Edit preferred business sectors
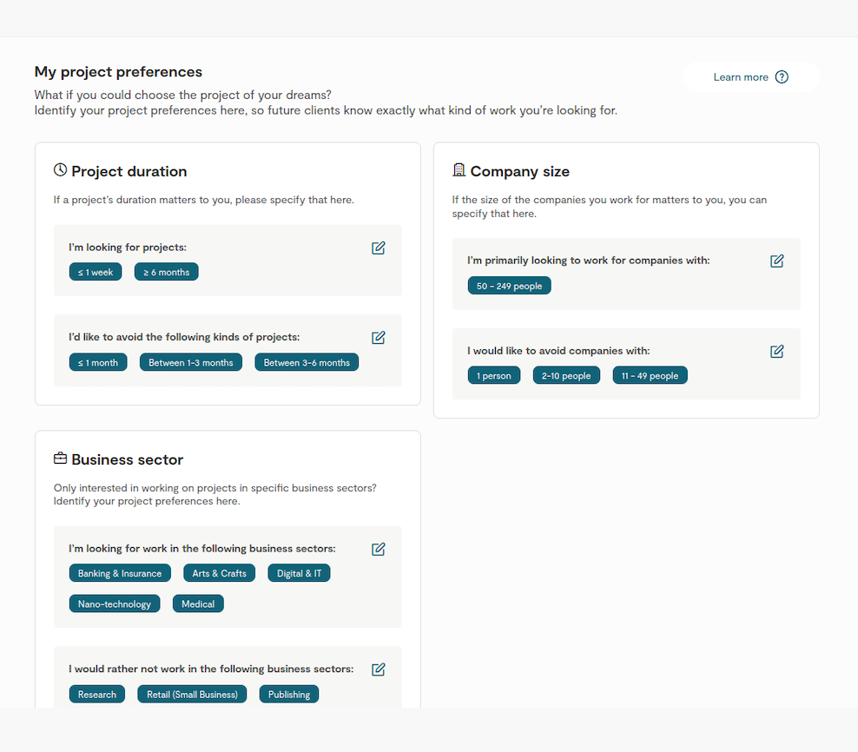 [378, 550]
